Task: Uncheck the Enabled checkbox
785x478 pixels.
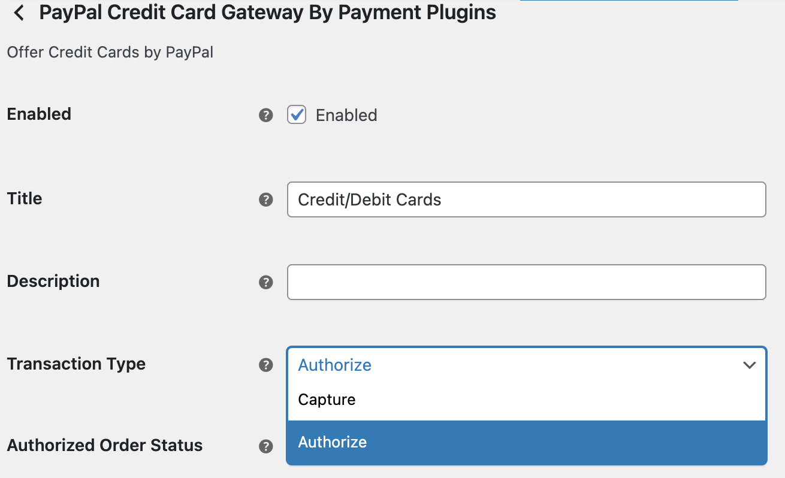Action: tap(297, 114)
